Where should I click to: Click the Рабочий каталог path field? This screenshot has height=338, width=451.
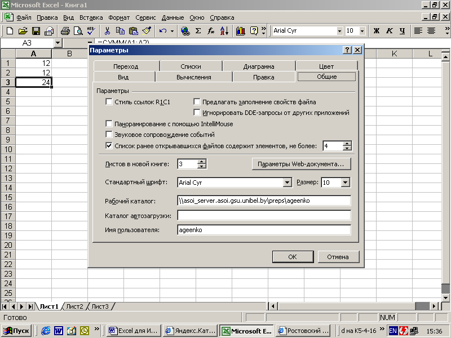click(264, 201)
